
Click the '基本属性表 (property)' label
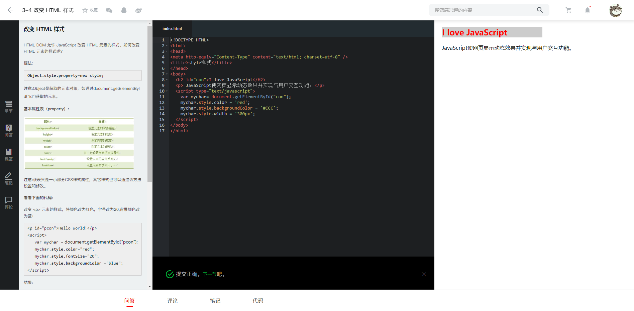[x=46, y=109]
